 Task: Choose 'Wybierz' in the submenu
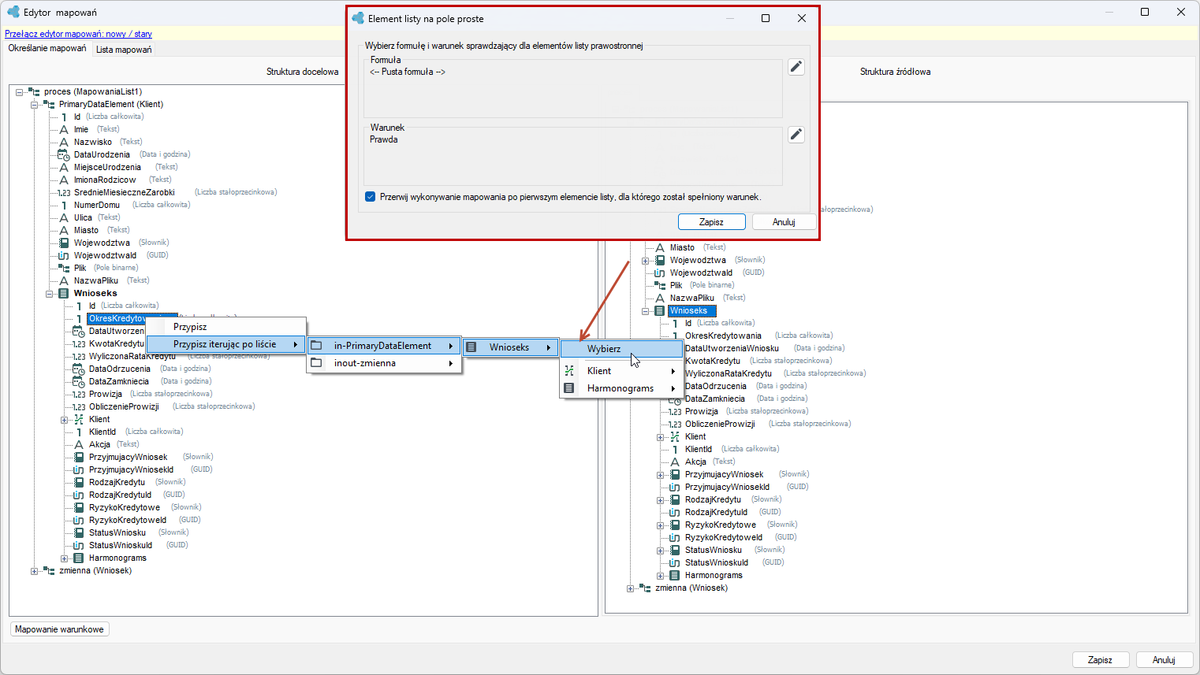(621, 349)
